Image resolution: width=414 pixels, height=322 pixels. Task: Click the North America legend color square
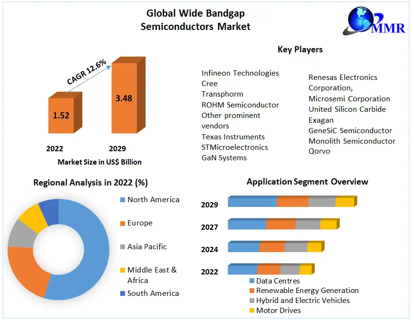tap(122, 200)
